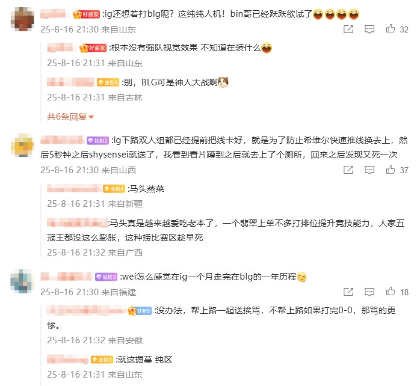This screenshot has width=417, height=386.
Task: Click the 钻粉3 fan badge
Action: [106, 277]
